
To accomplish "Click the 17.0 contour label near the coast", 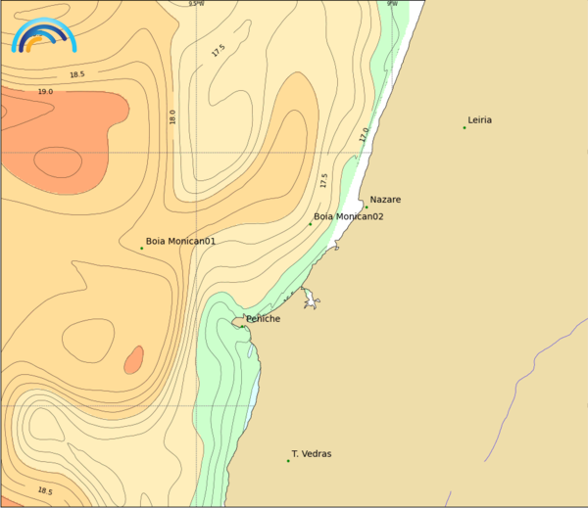I will (365, 135).
